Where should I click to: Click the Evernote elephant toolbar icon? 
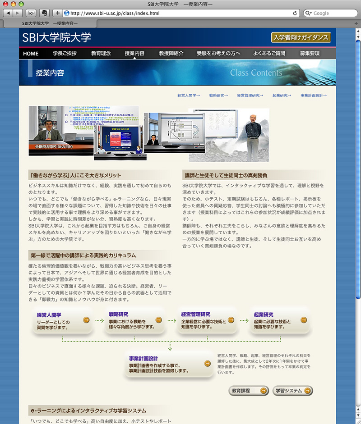pyautogui.click(x=44, y=13)
